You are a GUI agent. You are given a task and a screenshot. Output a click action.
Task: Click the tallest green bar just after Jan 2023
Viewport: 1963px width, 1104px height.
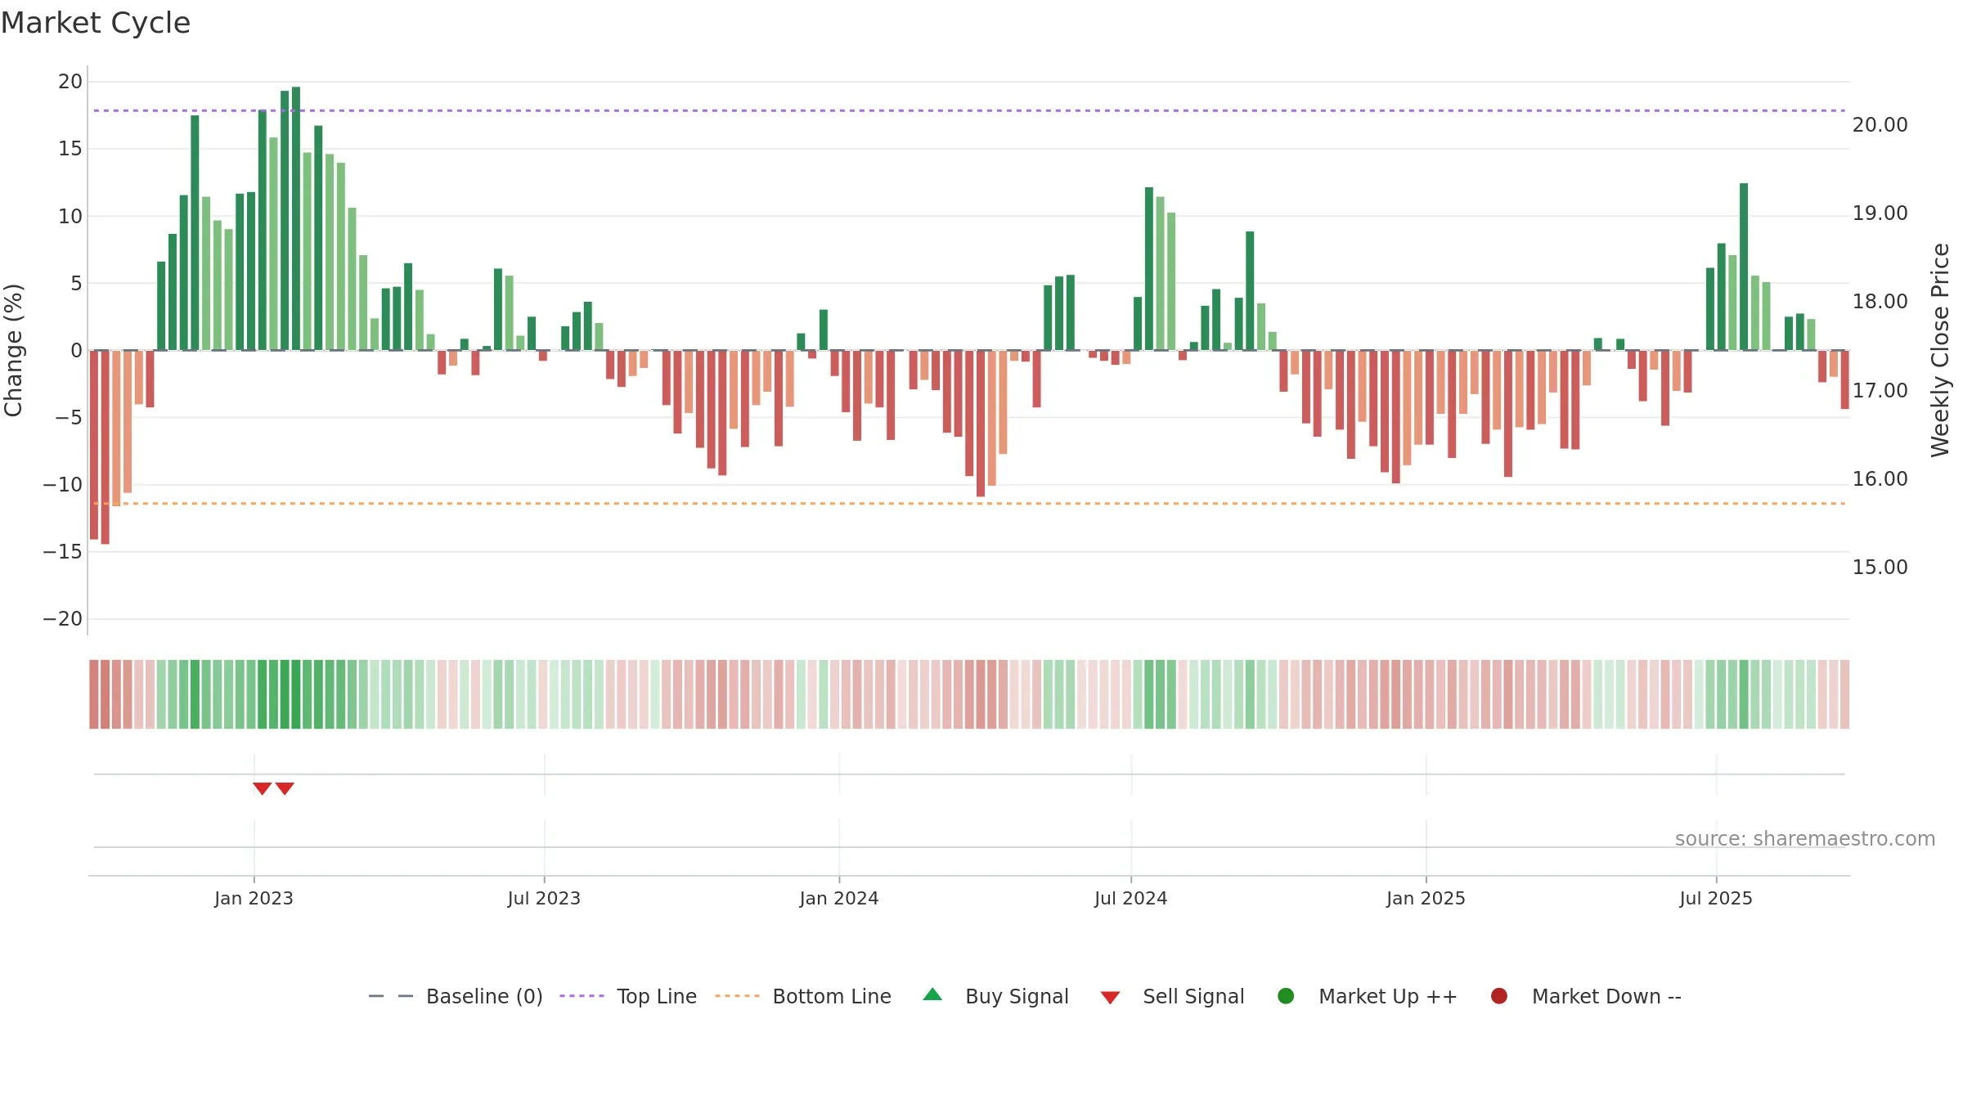296,218
